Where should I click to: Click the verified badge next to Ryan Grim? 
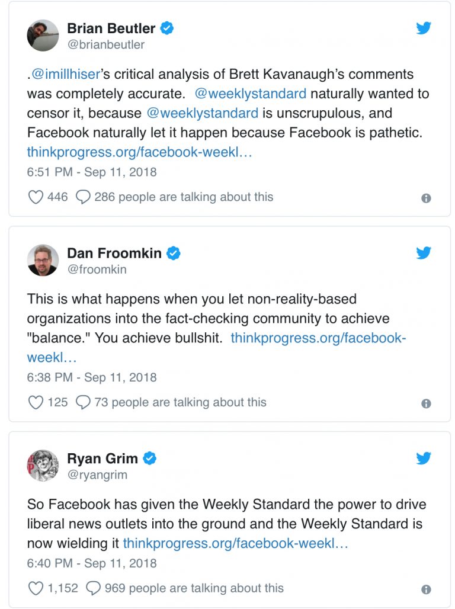tap(150, 458)
